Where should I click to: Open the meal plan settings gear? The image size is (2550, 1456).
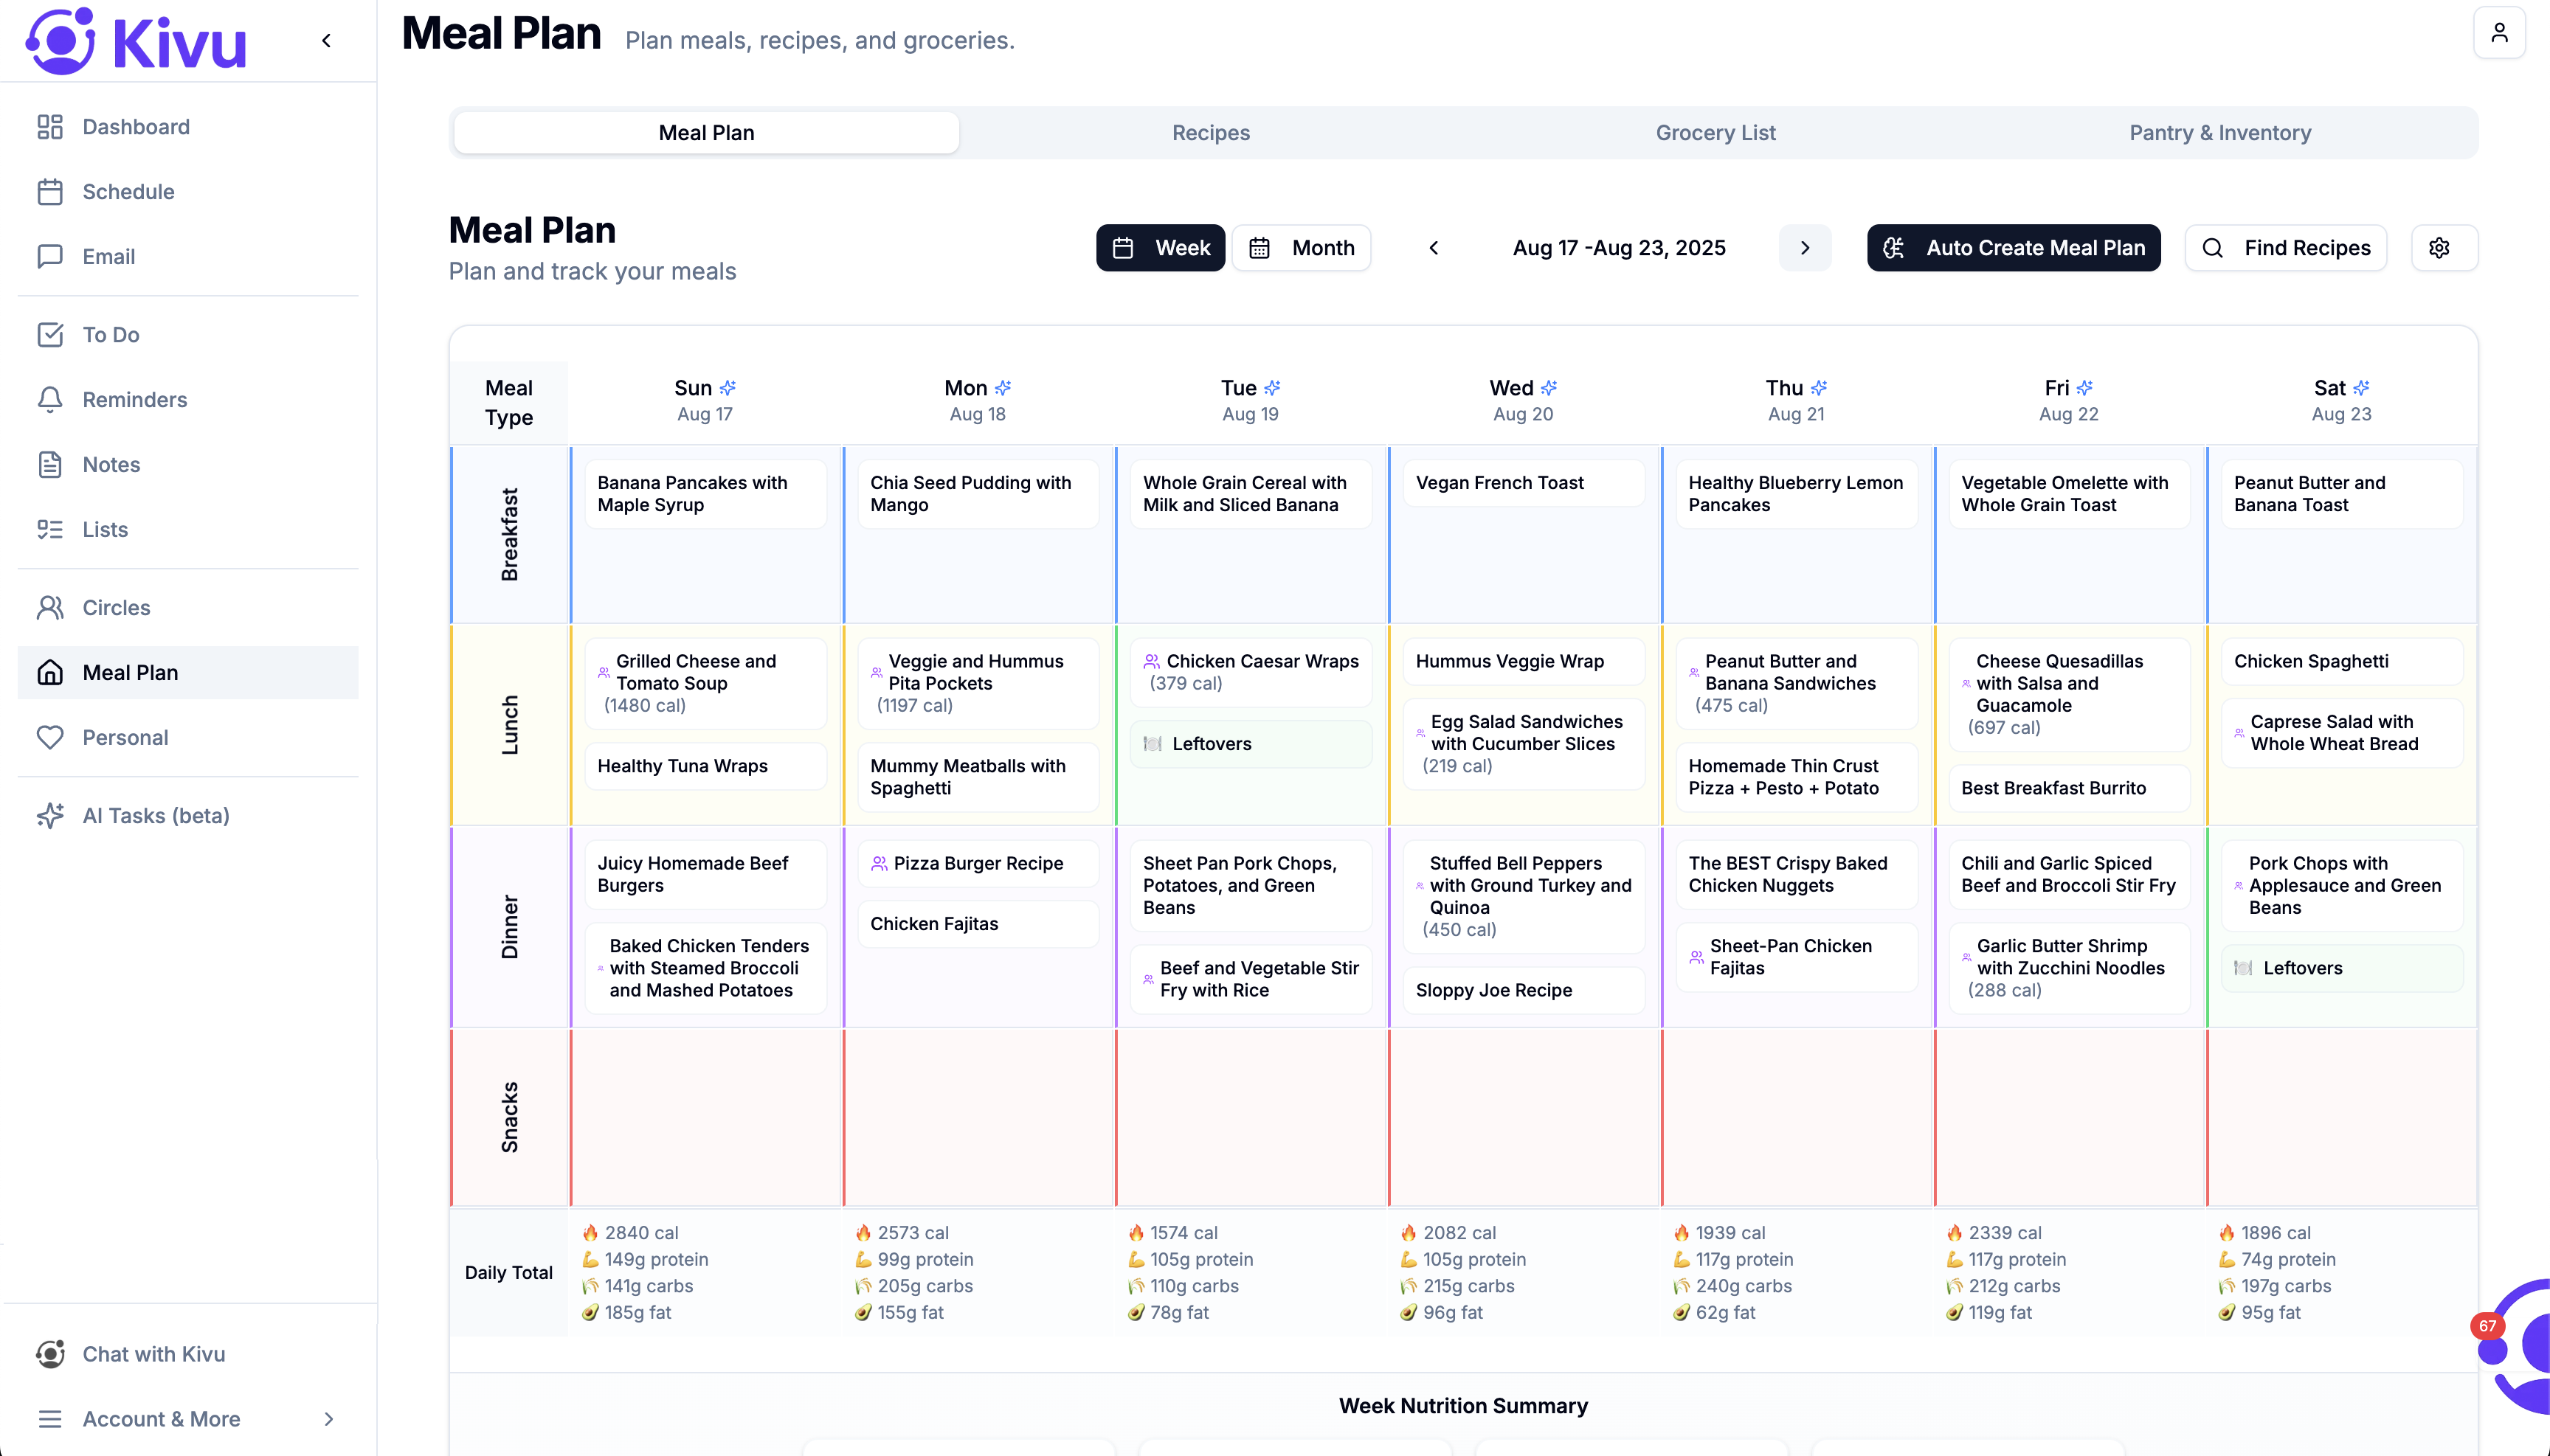coord(2441,247)
